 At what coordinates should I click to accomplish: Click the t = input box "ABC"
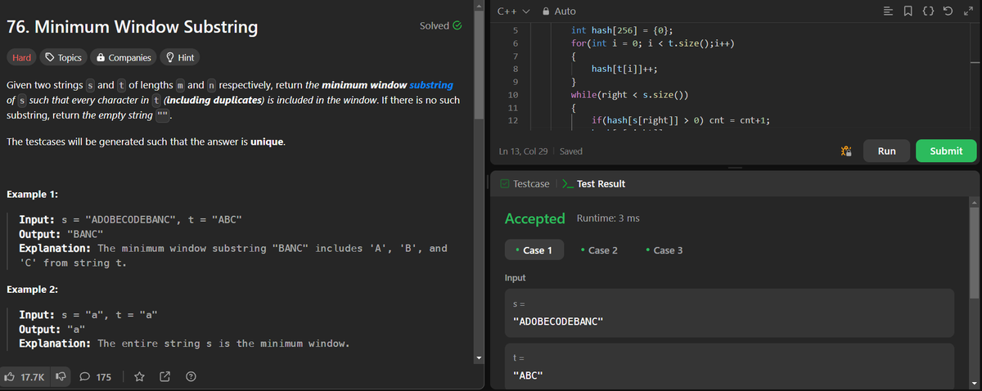pos(729,366)
